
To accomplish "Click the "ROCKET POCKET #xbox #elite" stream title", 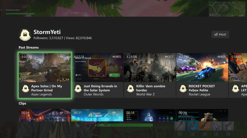I will [202, 88].
